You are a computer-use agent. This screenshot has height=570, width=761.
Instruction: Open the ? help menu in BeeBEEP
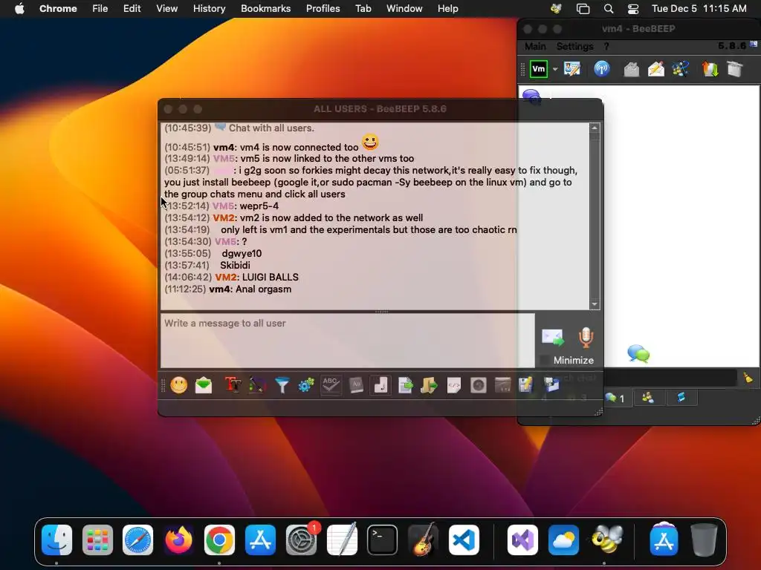[x=606, y=47]
